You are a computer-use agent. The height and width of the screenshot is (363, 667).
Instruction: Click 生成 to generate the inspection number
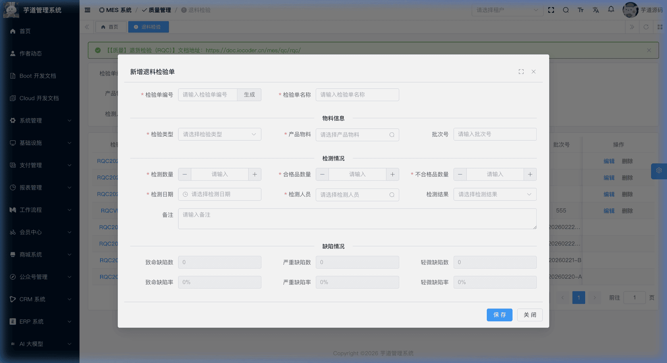249,95
